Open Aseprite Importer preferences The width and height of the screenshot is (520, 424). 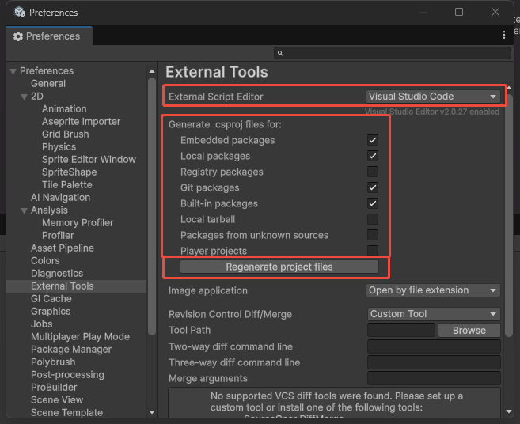82,122
